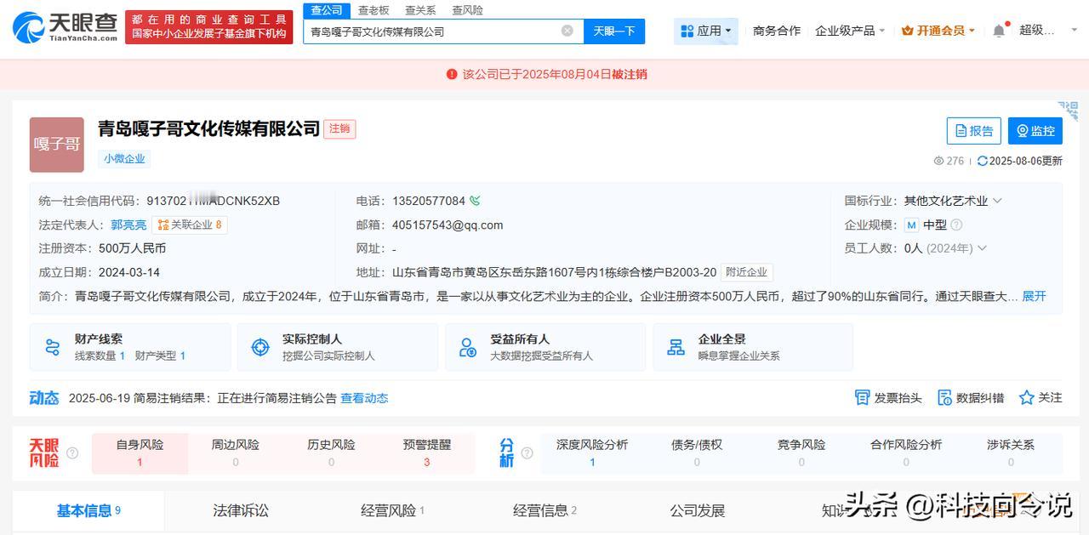This screenshot has width=1089, height=535.
Task: Open 附近企业 nearby companies button
Action: (x=746, y=272)
